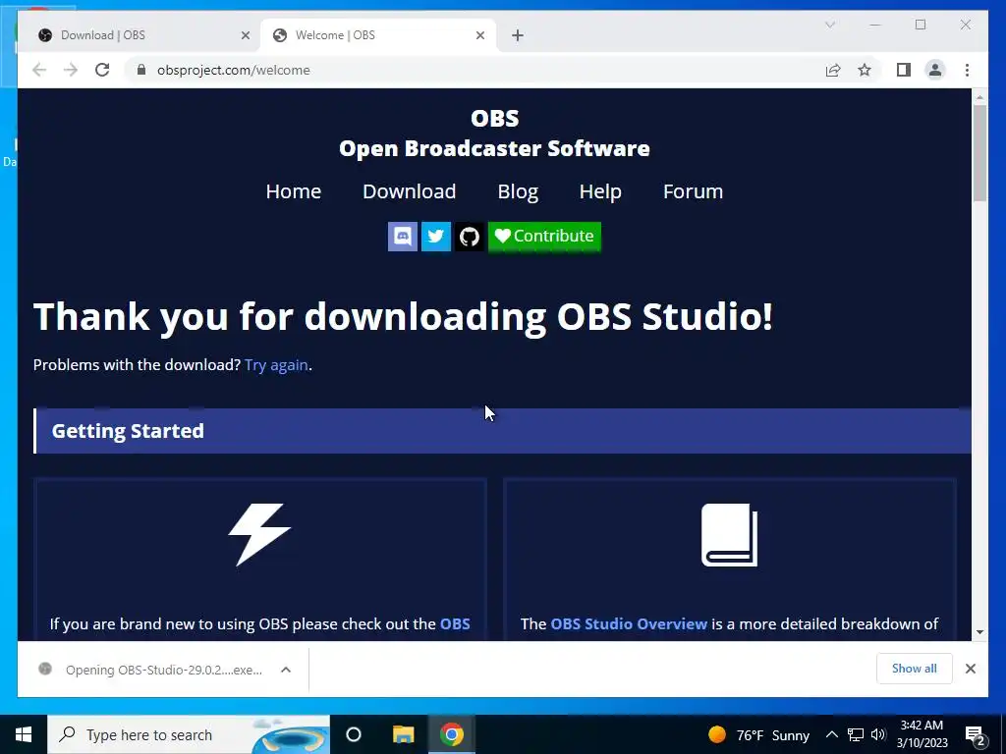The height and width of the screenshot is (754, 1006).
Task: Click the book overview icon
Action: pos(730,535)
